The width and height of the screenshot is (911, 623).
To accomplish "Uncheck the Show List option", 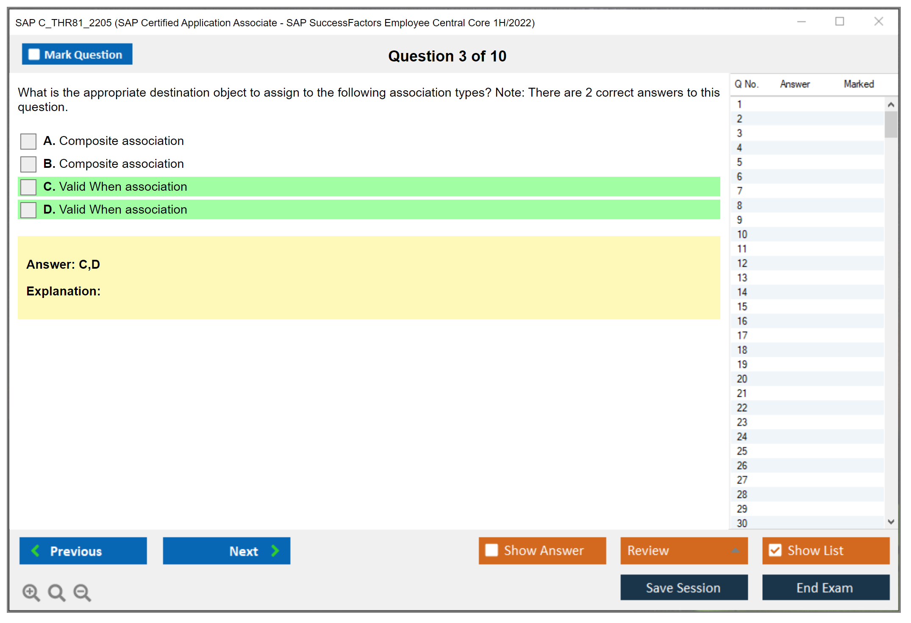I will pyautogui.click(x=775, y=550).
